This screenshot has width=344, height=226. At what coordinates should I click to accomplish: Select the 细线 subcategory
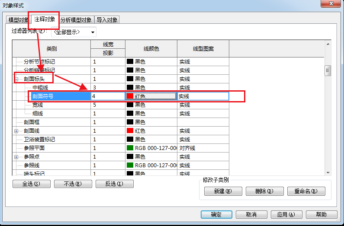(38, 114)
